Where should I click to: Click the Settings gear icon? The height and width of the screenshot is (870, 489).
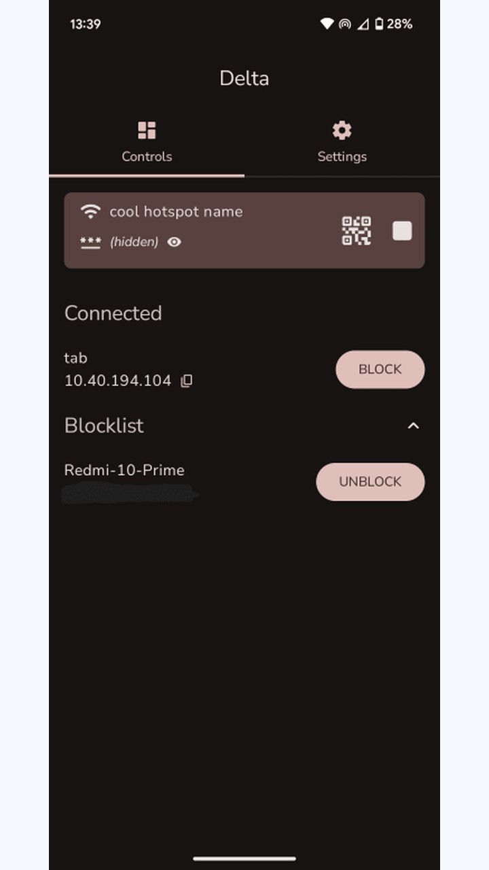(x=342, y=130)
